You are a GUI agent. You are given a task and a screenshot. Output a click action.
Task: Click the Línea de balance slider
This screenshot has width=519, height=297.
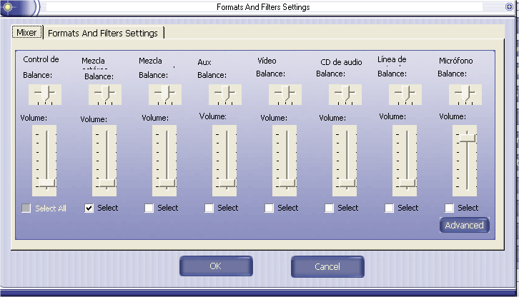coord(405,94)
